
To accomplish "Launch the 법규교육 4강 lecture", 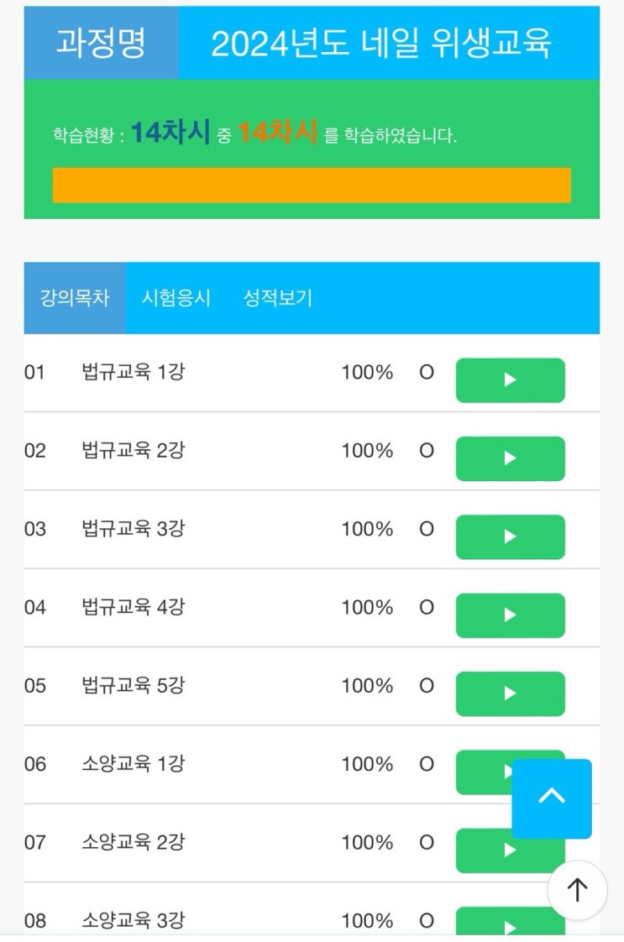I will pos(510,615).
